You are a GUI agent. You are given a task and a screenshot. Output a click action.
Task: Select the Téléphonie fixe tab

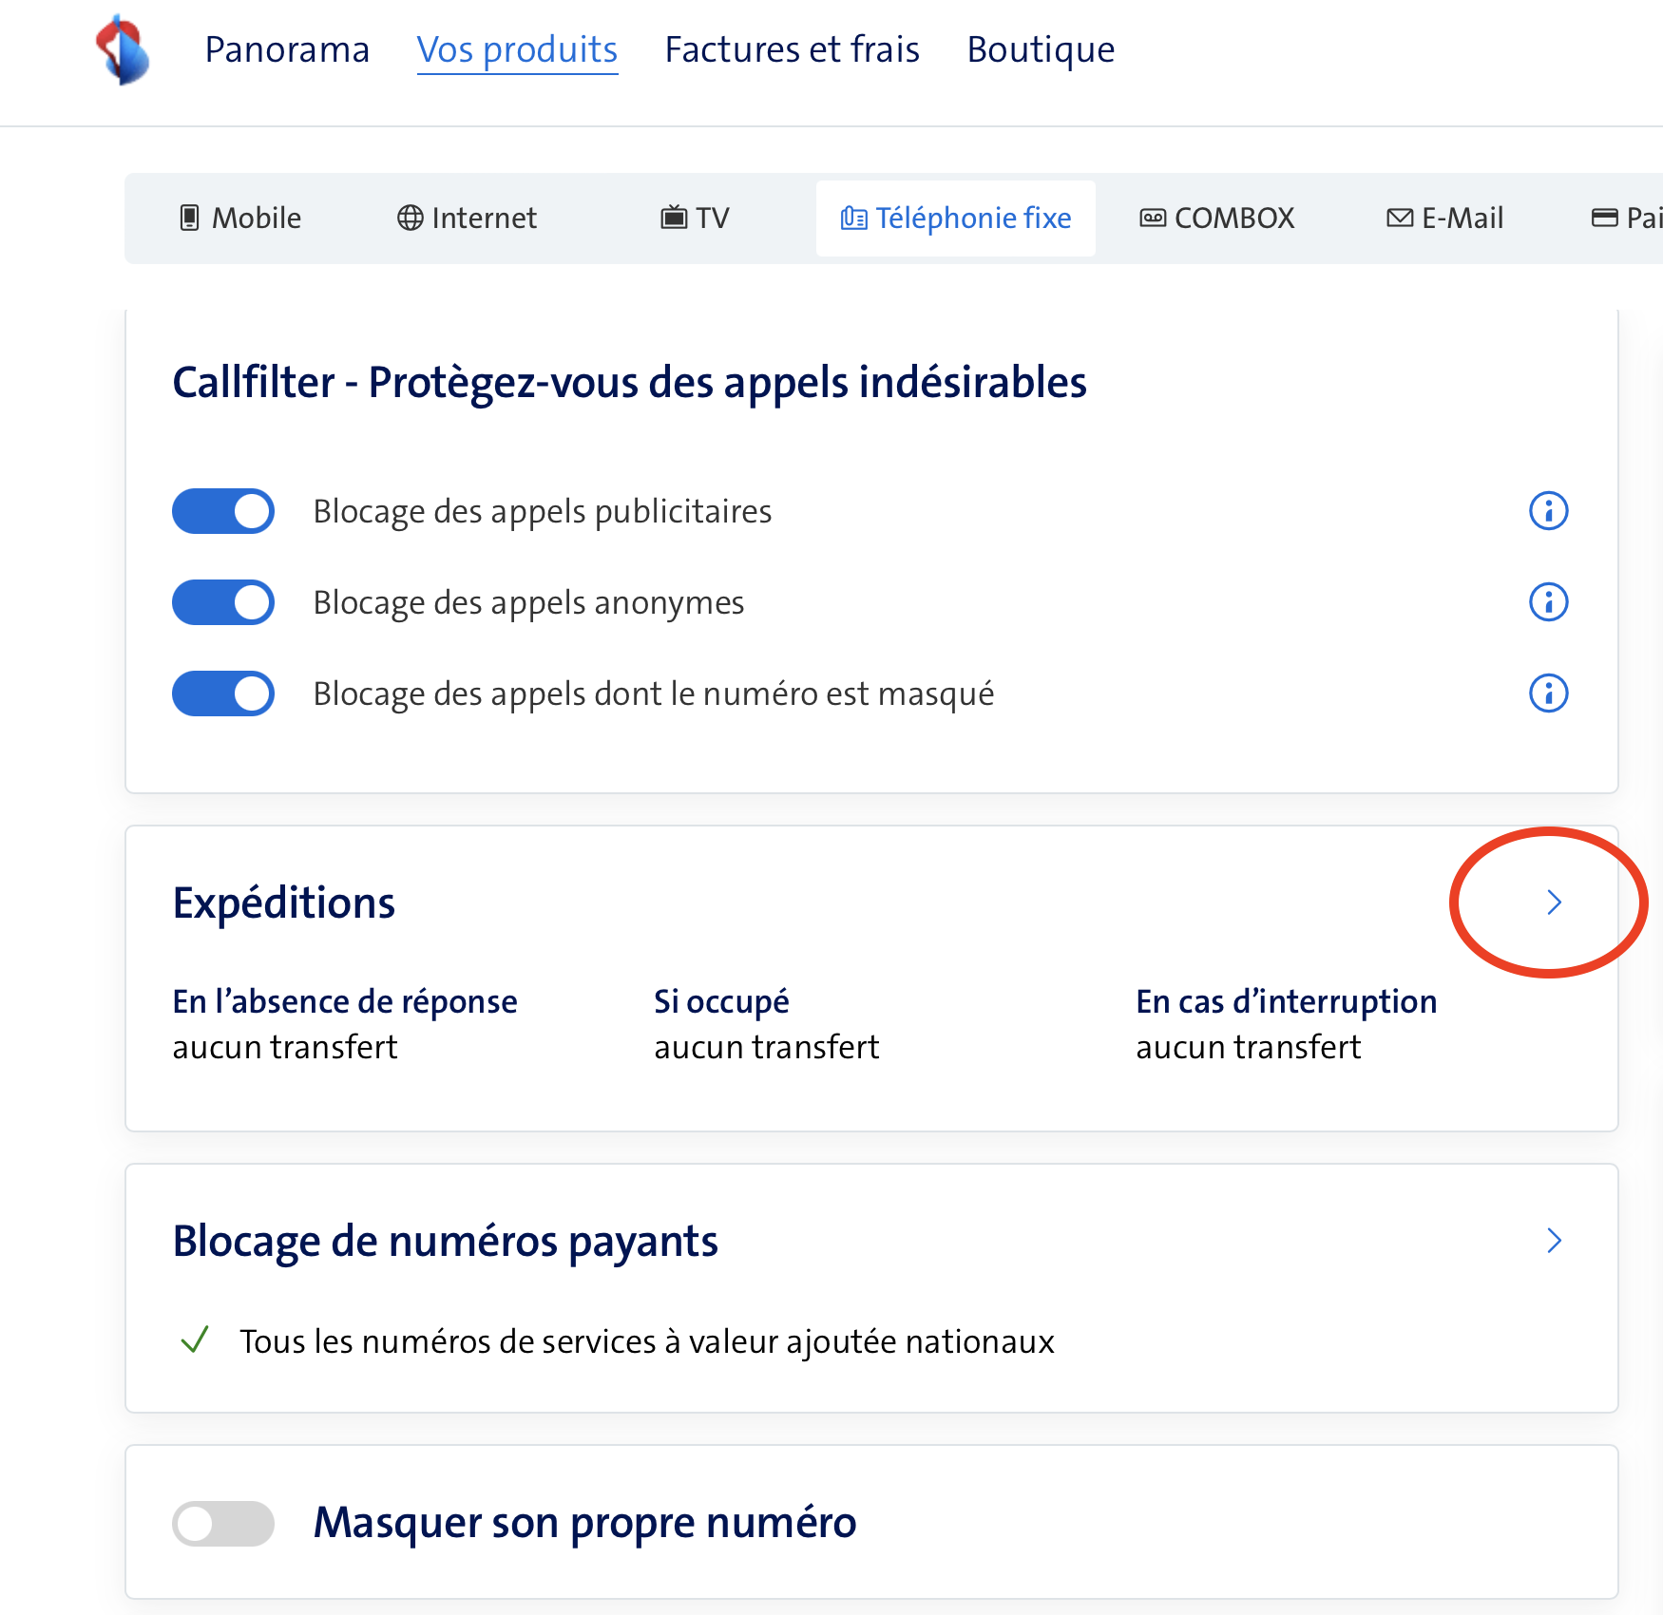point(956,218)
